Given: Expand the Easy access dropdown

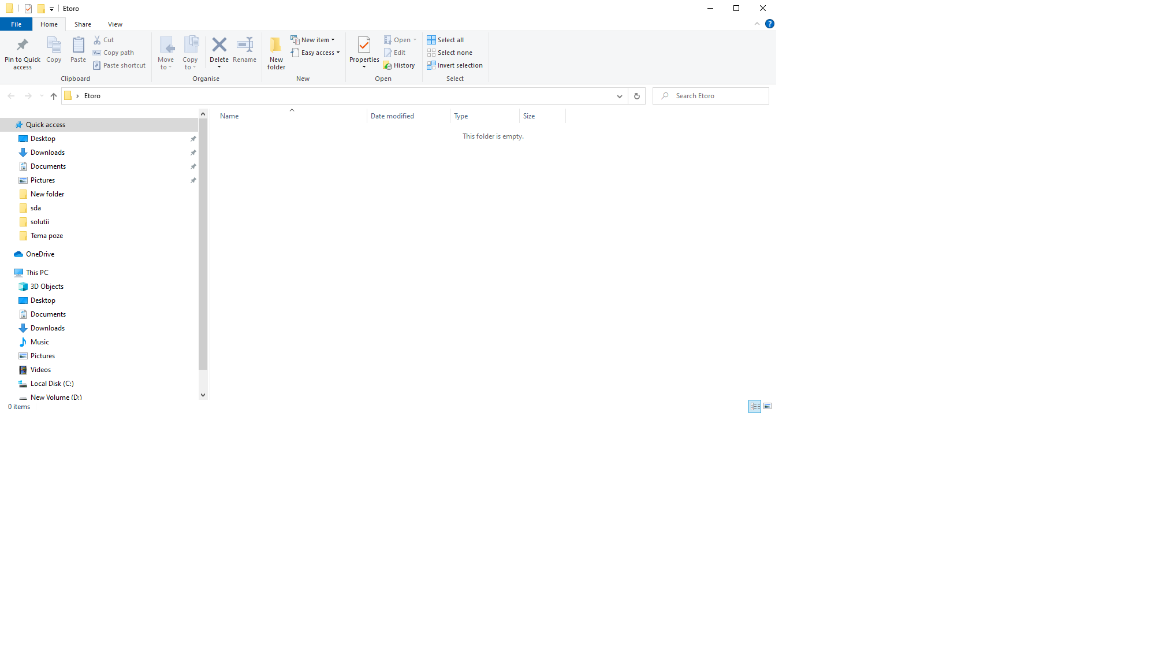Looking at the screenshot, I should (315, 53).
